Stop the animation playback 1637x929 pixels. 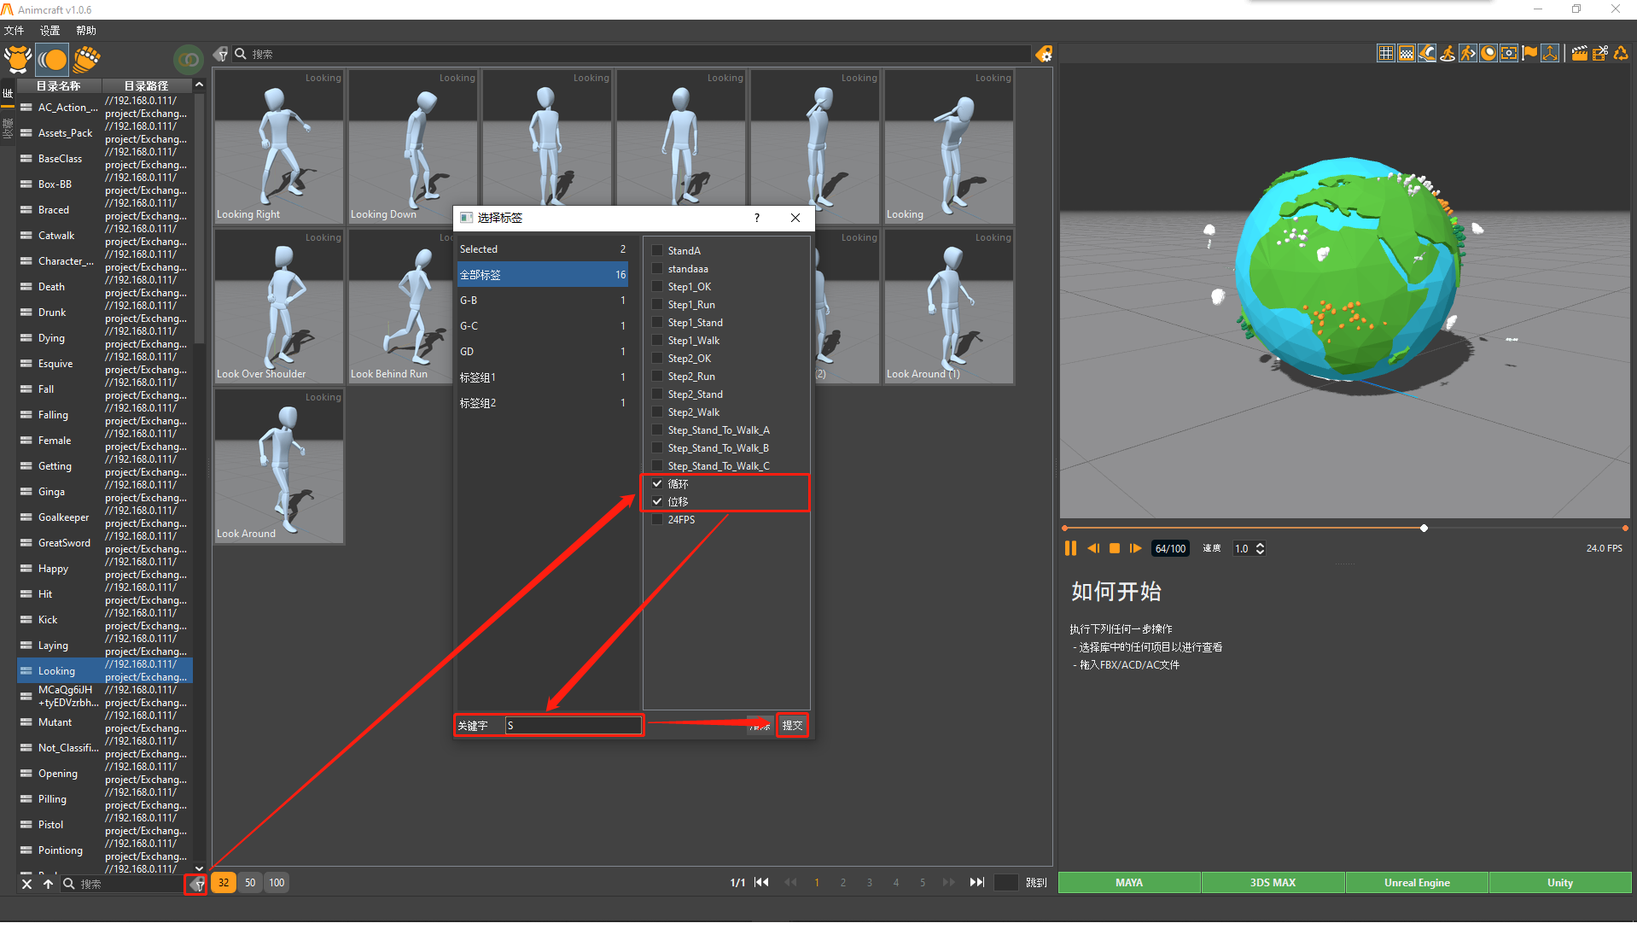[x=1114, y=548]
